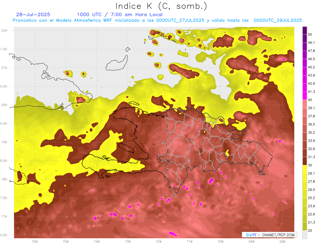The width and height of the screenshot is (317, 245).
Task: Click the '18N' latitude label
Action: click(4, 179)
